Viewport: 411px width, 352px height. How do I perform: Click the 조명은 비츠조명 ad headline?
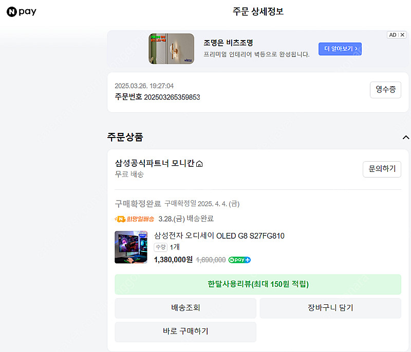pos(228,43)
